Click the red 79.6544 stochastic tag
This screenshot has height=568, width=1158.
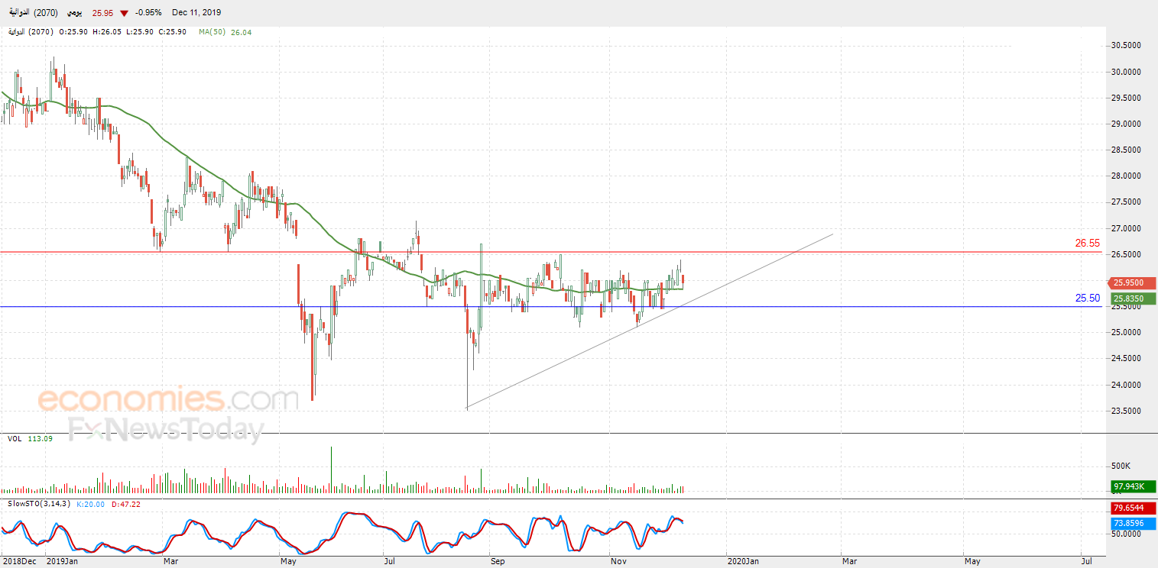pos(1134,508)
